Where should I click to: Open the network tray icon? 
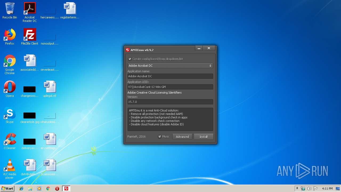coord(303,189)
